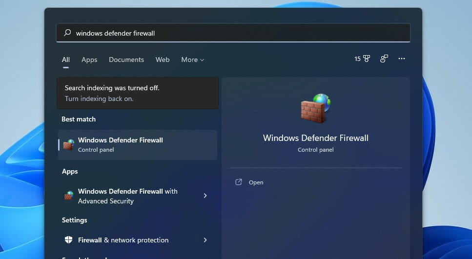Click the shield icon for Firewall & network protection
Viewport: 472px width, 259px height.
click(x=69, y=240)
